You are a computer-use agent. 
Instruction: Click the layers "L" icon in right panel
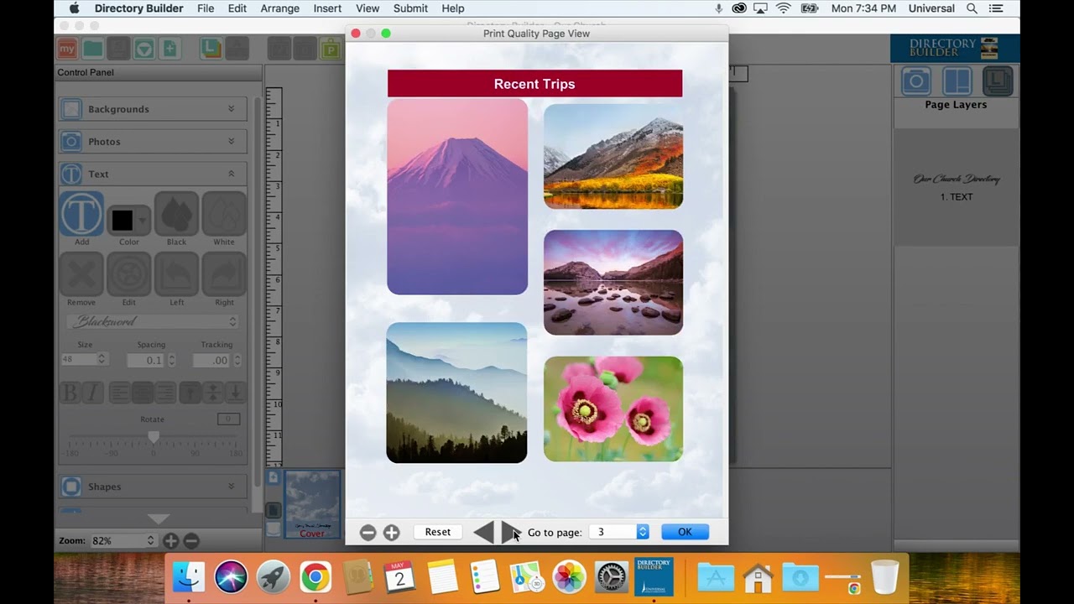coord(998,81)
